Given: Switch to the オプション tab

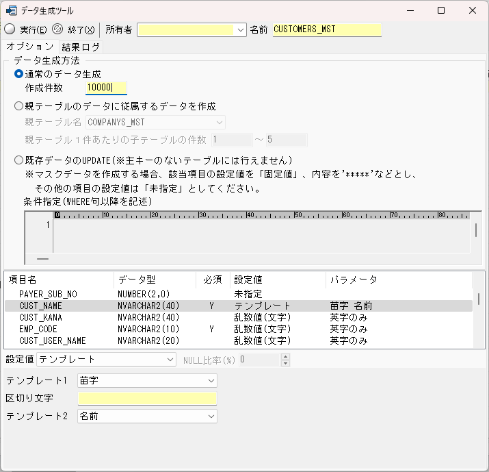Looking at the screenshot, I should 30,47.
